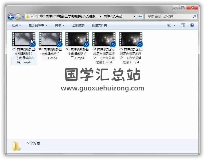Navigate to D0392 曲炜2018 parent folder breadcrumb

pos(66,16)
